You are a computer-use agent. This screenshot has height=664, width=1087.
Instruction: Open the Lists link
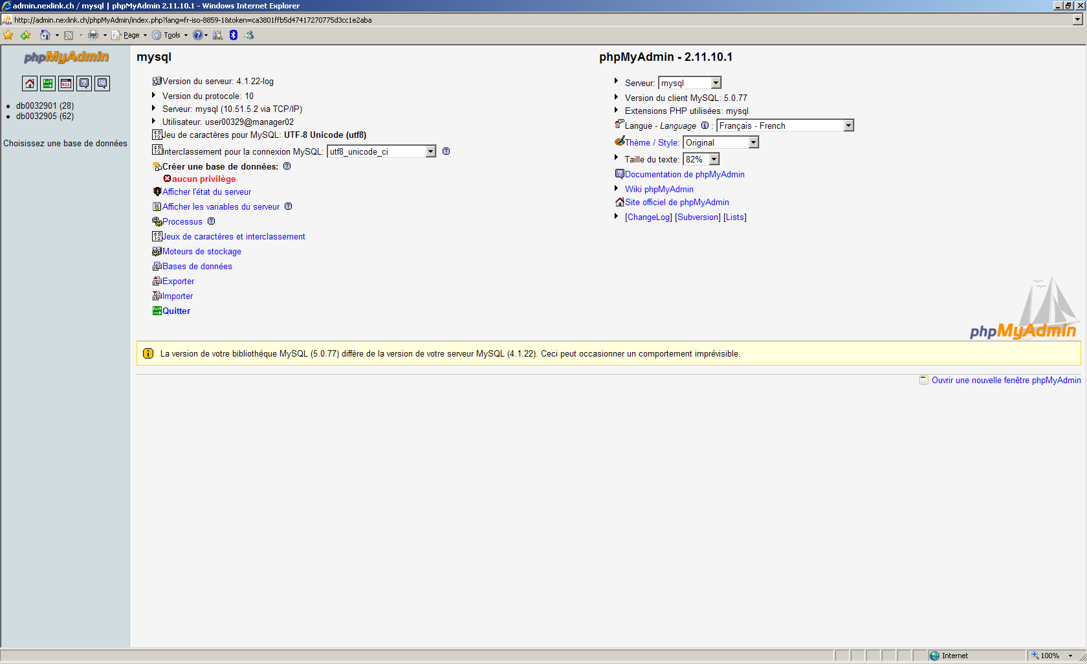[734, 217]
